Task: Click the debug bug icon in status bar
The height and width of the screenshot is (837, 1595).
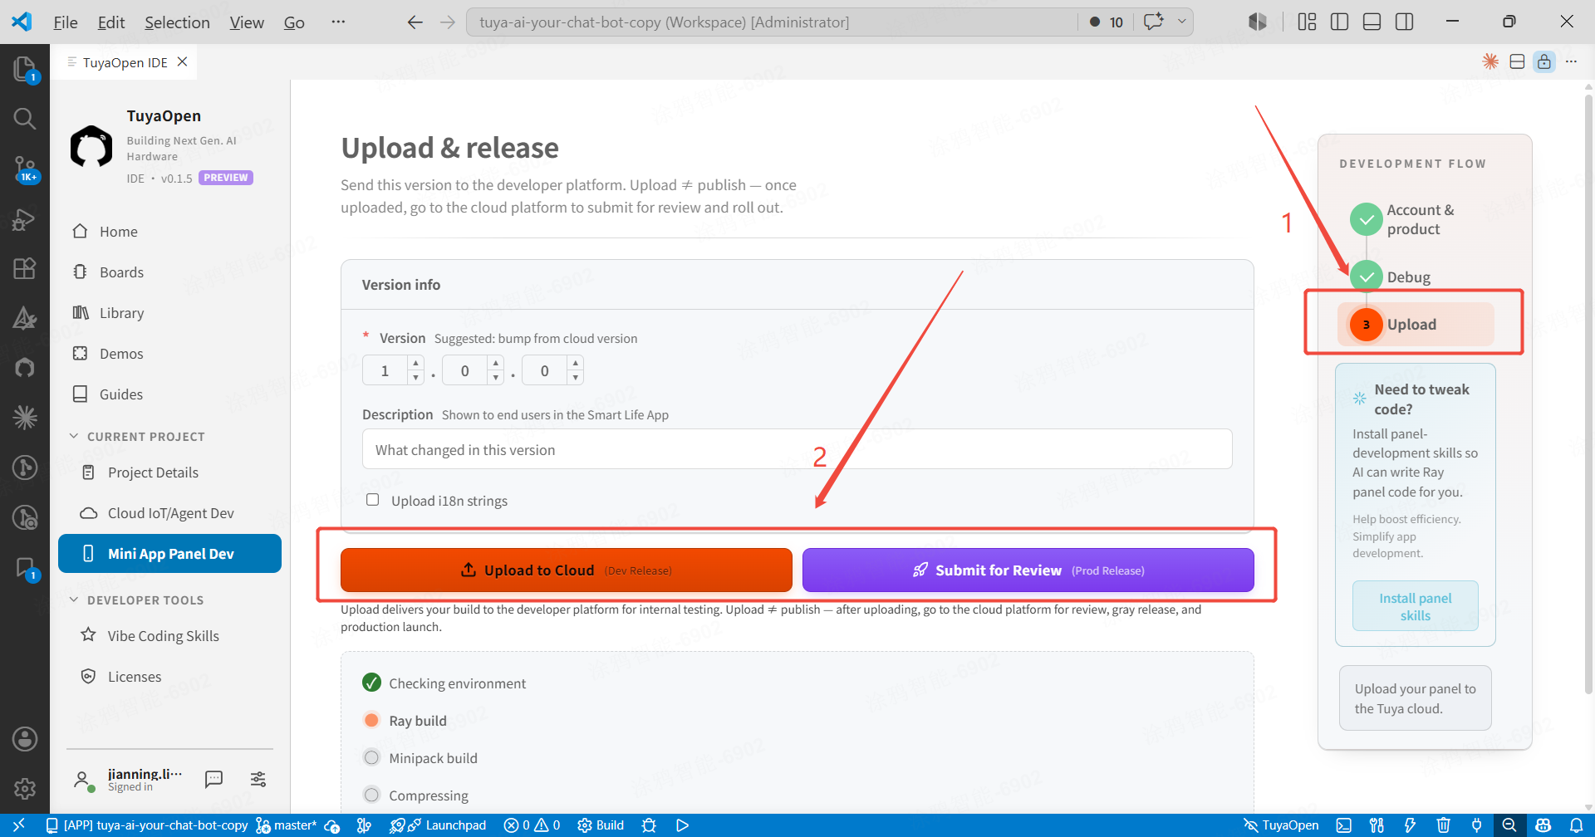Action: tap(650, 825)
